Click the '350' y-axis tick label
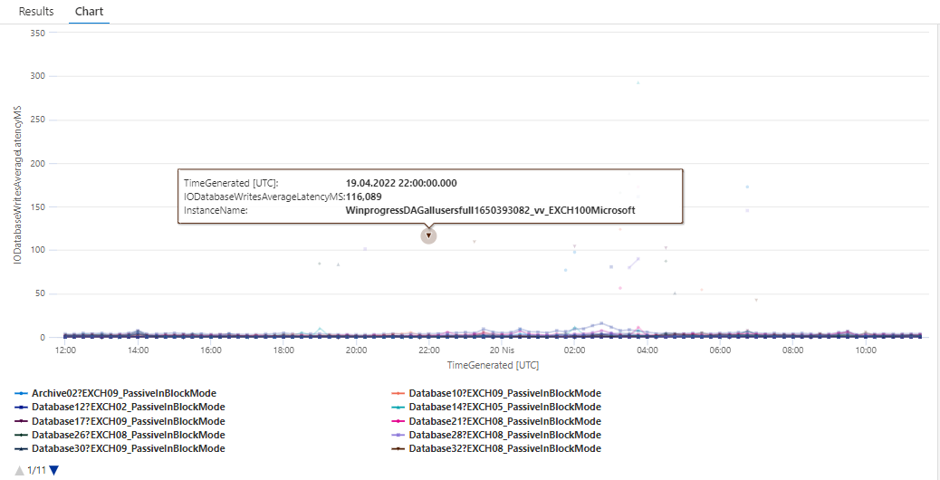 tap(38, 33)
